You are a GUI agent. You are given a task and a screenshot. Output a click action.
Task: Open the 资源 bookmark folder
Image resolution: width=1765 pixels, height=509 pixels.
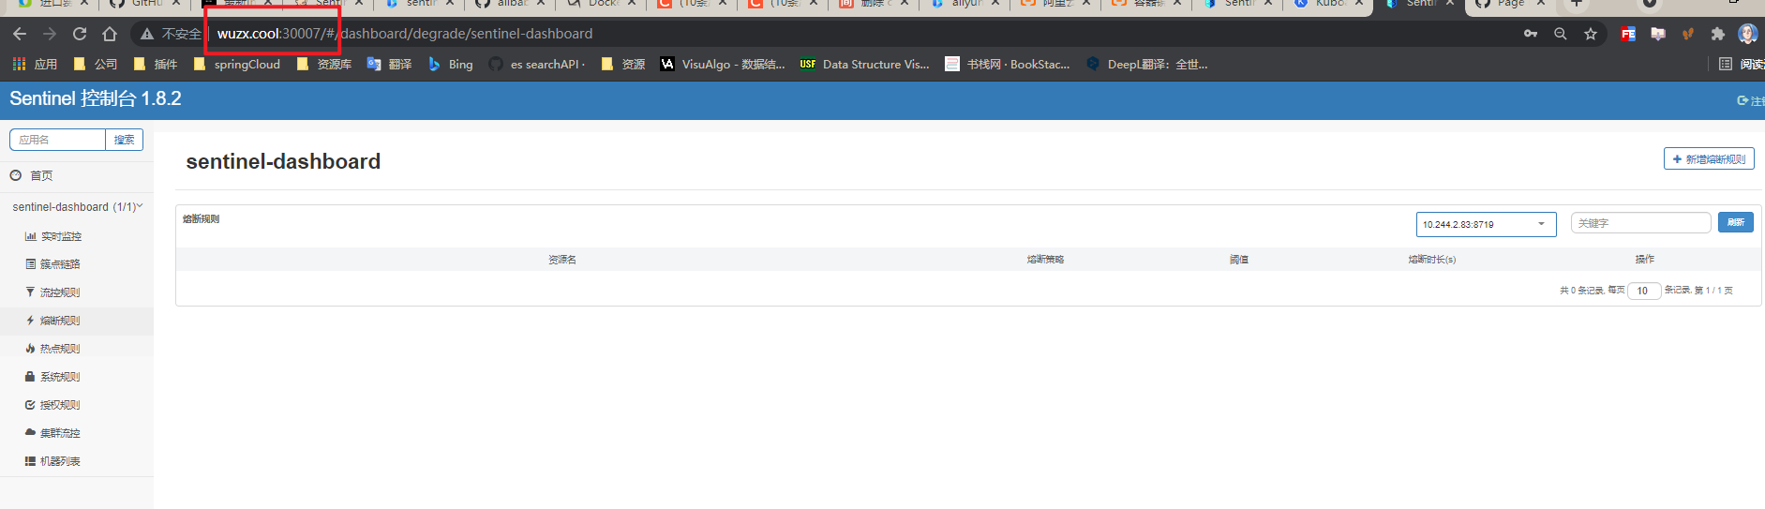pyautogui.click(x=623, y=64)
